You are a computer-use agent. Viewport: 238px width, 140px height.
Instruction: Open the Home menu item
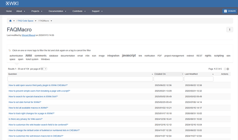pos(9,11)
